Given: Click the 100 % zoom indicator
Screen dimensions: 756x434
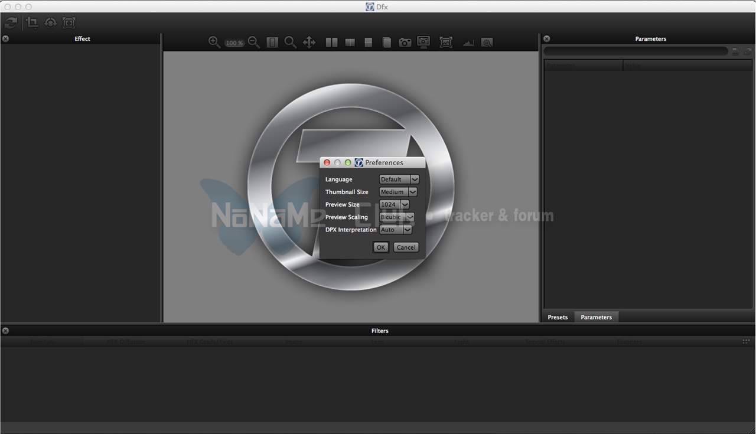Looking at the screenshot, I should pyautogui.click(x=234, y=43).
